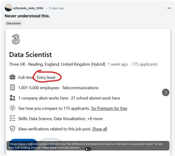Screen dimensions: 175x156
Task: Click the shield verification icon
Action: click(12, 128)
